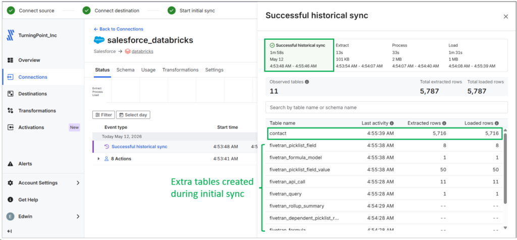Click the Connect destination green checkmark
Viewport: 517px width, 240px height.
(x=87, y=11)
